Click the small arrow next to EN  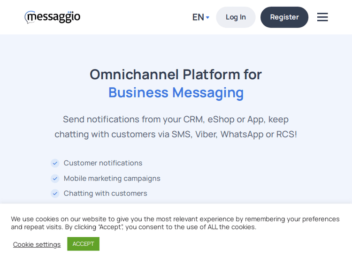[207, 18]
